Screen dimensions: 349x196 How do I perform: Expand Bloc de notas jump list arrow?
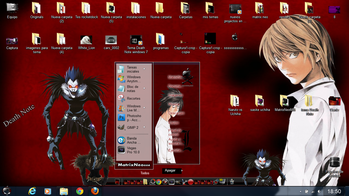[x=144, y=88]
